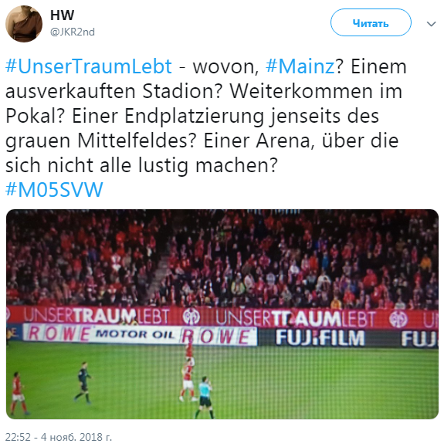Open the HW display name link
Viewport: 444px width, 447px height.
coord(63,15)
